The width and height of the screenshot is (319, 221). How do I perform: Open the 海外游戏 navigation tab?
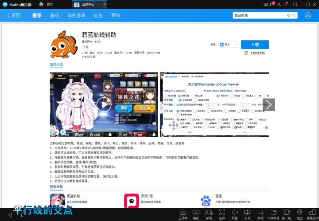(76, 15)
